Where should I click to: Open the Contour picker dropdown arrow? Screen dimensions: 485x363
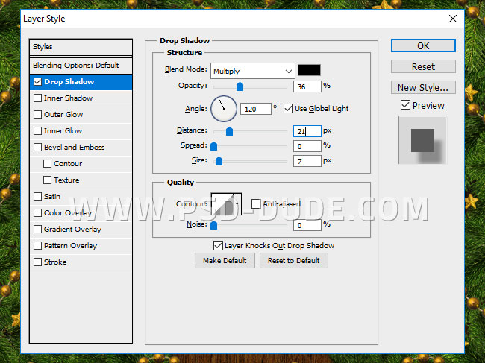click(237, 204)
